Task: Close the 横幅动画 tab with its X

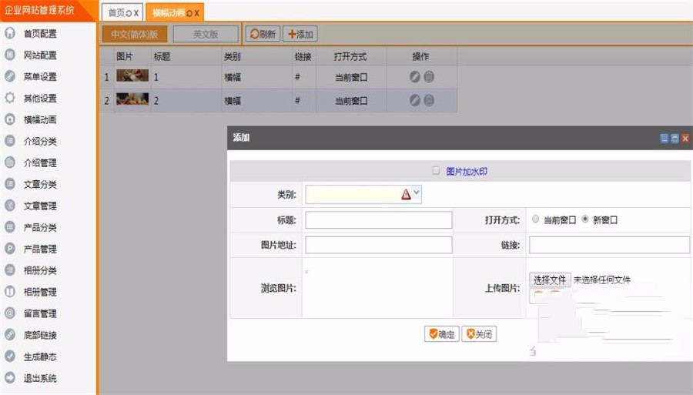Action: tap(196, 13)
